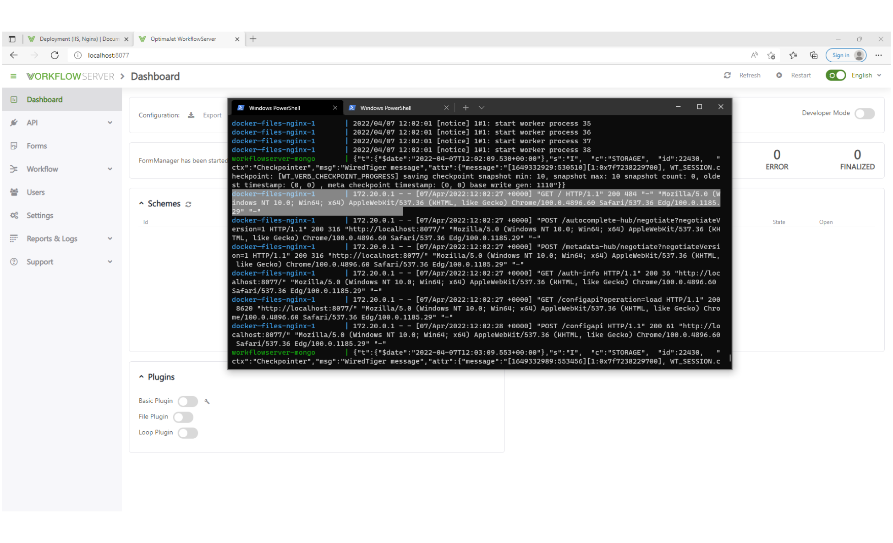Expand the Support menu chevron

point(110,262)
